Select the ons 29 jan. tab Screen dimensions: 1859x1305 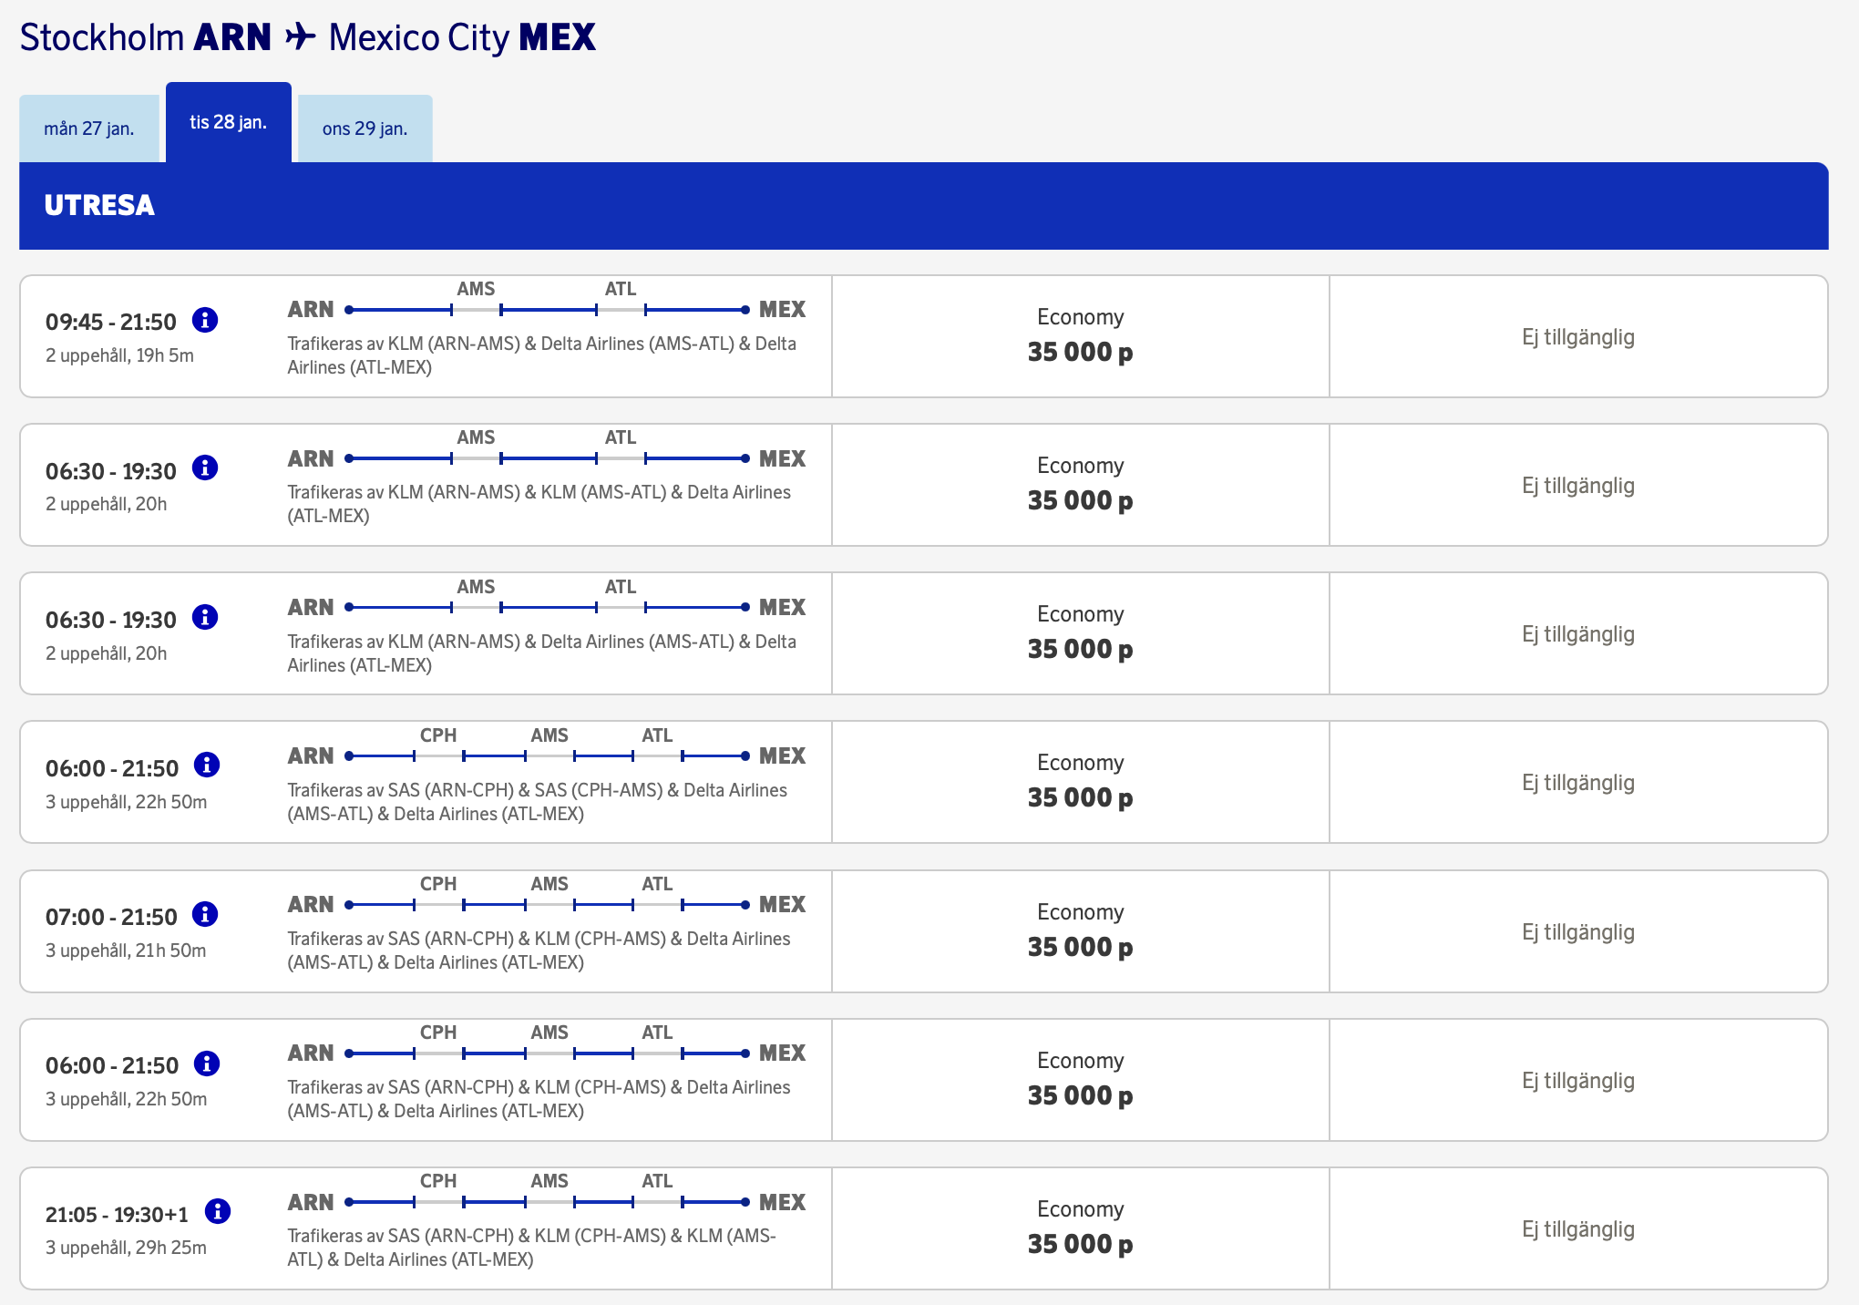click(365, 128)
